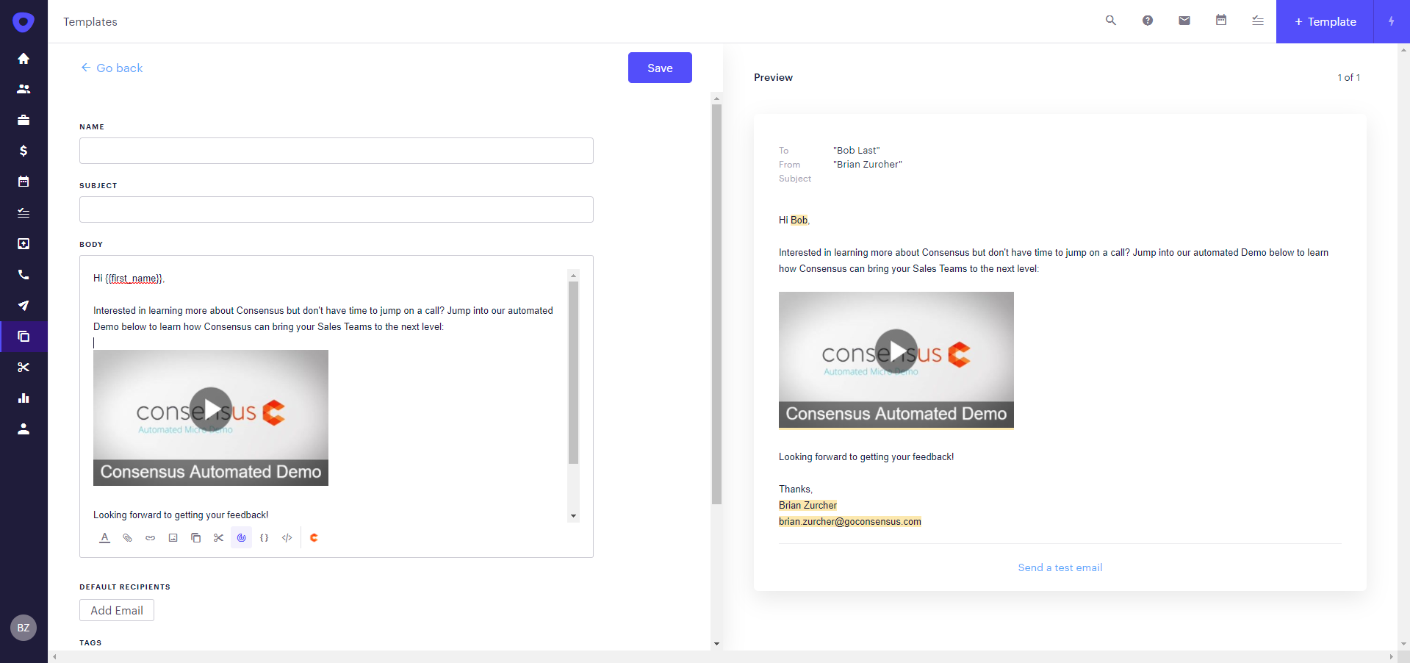The height and width of the screenshot is (663, 1410).
Task: Click the Outreach logo at top-left
Action: click(24, 22)
